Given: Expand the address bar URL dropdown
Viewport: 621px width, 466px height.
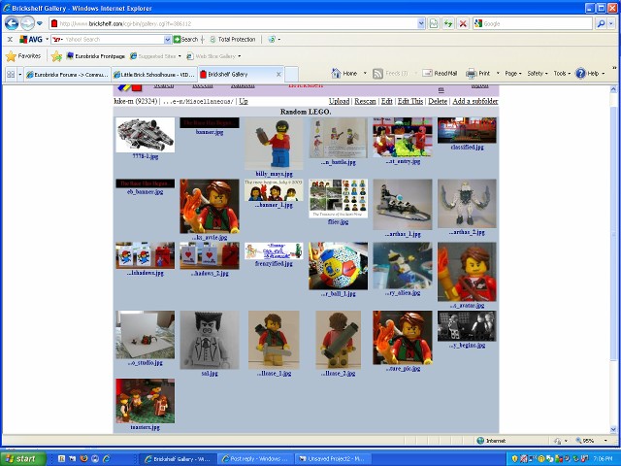Looking at the screenshot, I should click(421, 23).
